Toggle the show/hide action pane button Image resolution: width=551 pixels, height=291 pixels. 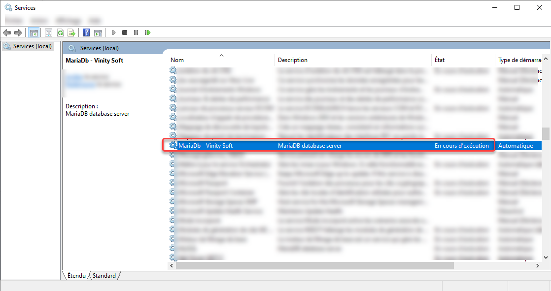pyautogui.click(x=98, y=32)
